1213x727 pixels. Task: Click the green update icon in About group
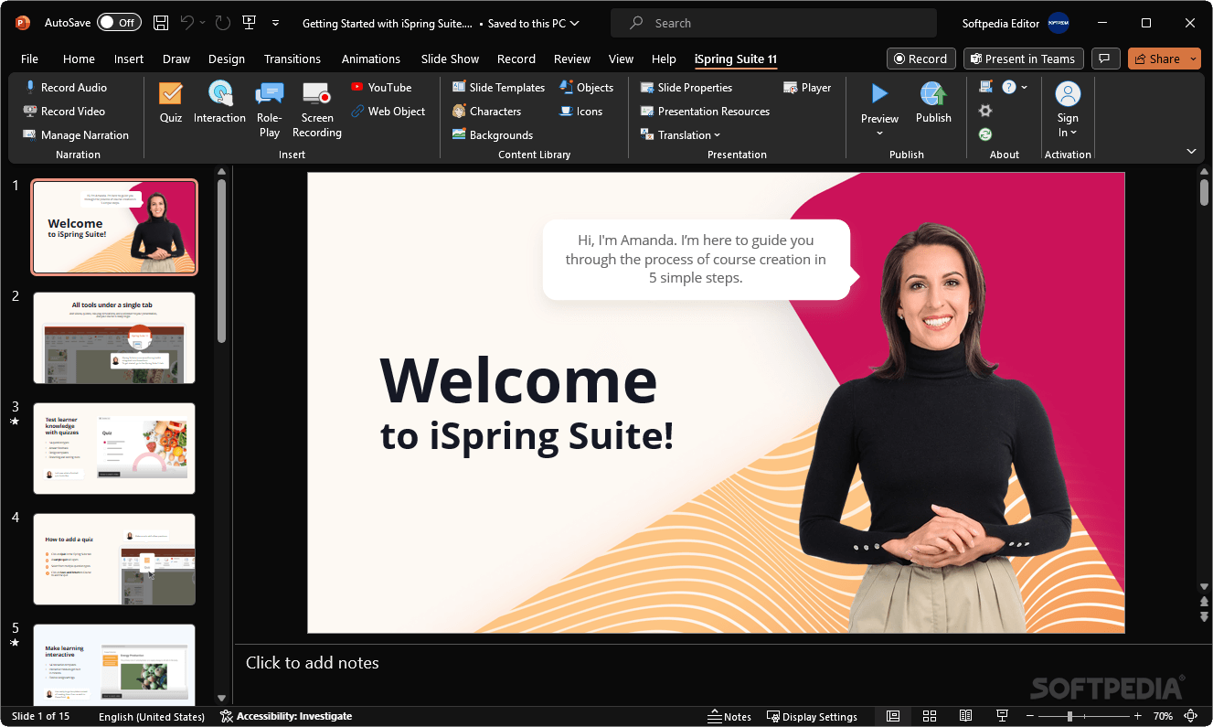(x=985, y=134)
